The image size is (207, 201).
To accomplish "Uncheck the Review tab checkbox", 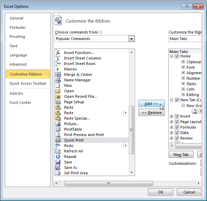I will click(177, 138).
